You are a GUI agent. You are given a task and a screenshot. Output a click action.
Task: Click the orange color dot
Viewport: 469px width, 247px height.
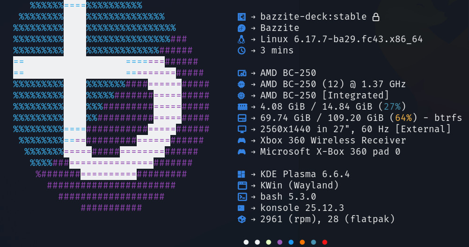(302, 242)
